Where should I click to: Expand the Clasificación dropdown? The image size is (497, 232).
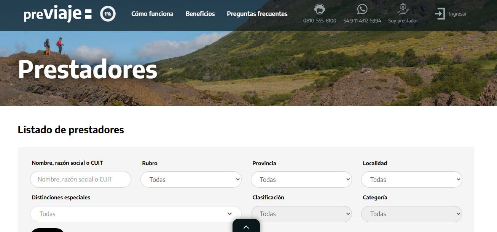click(301, 214)
